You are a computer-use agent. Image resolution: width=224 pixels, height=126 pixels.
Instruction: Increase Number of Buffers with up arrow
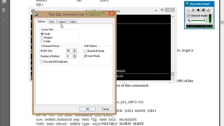pos(75,55)
